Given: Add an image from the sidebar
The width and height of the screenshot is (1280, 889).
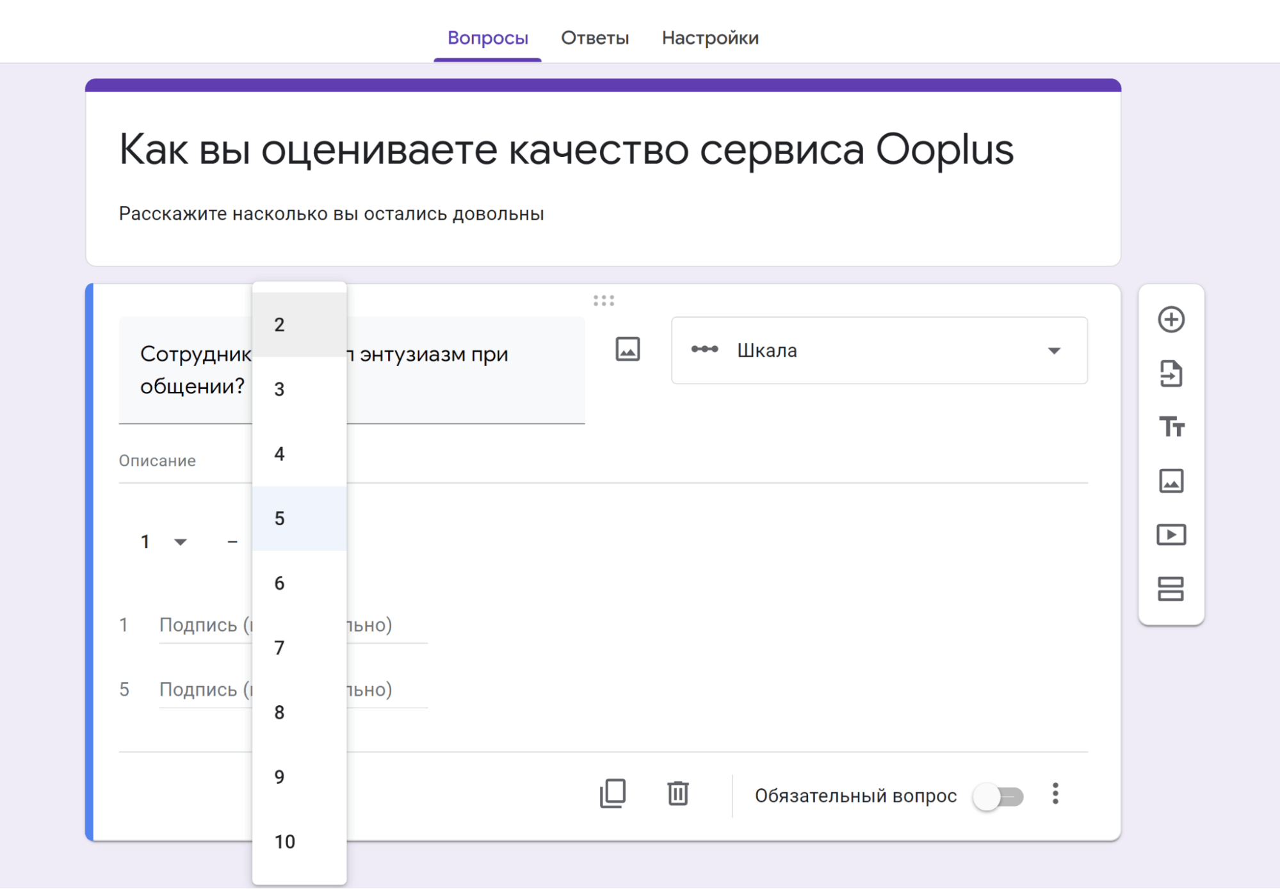Looking at the screenshot, I should pyautogui.click(x=1171, y=481).
